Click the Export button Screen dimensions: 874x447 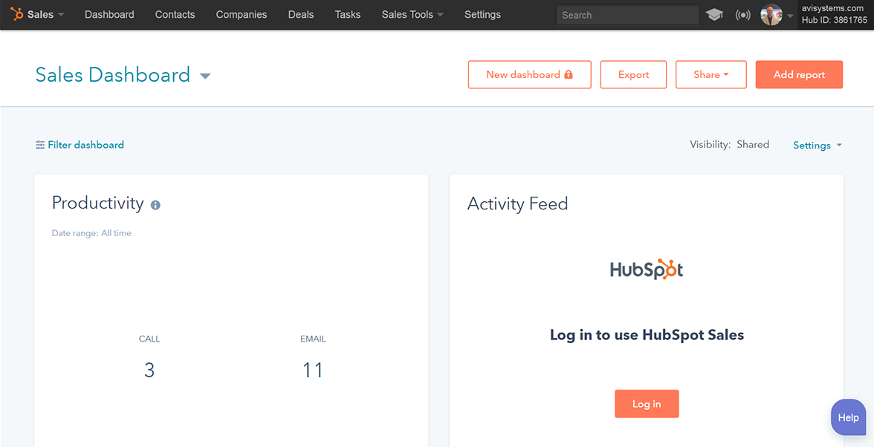point(633,74)
